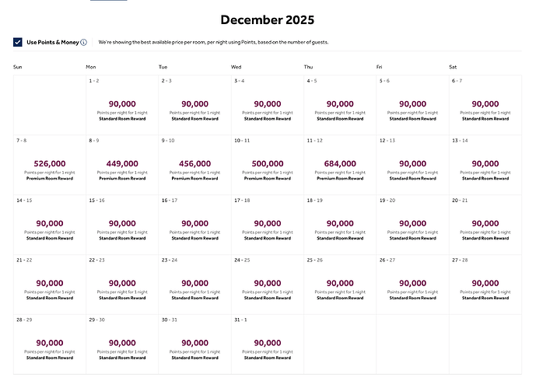This screenshot has height=388, width=536.
Task: Select the 456,000 points December 9 - 10 cell
Action: [194, 165]
